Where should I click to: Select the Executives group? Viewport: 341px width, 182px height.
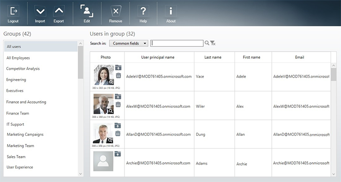pyautogui.click(x=15, y=91)
